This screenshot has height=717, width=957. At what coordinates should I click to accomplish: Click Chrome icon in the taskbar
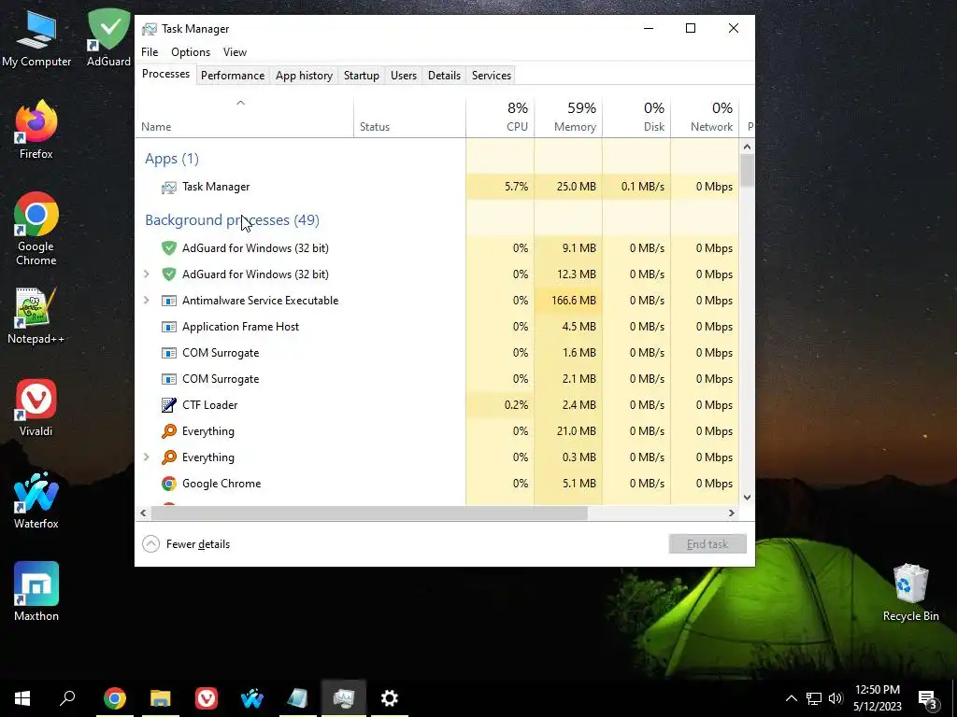pos(115,698)
